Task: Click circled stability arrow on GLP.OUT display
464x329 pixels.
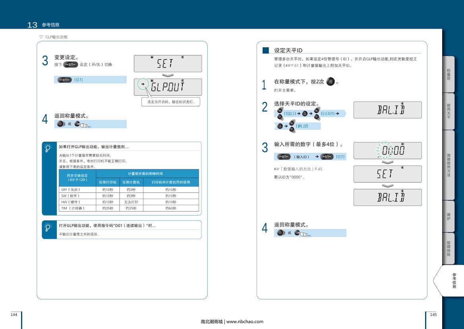Action: pos(143,85)
